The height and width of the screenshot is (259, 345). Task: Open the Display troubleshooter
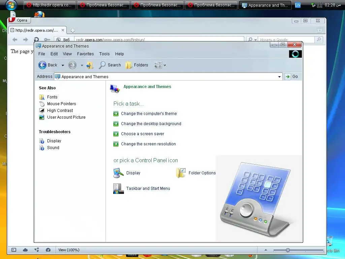tap(54, 141)
